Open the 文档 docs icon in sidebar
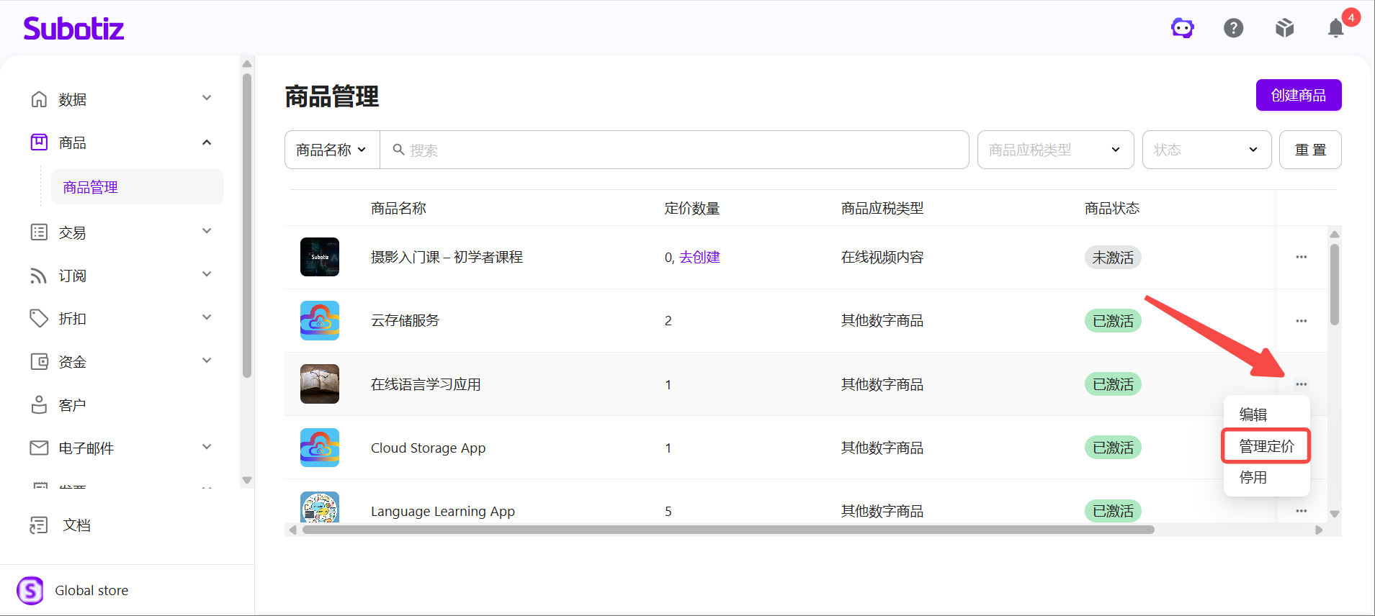This screenshot has width=1375, height=616. click(39, 525)
